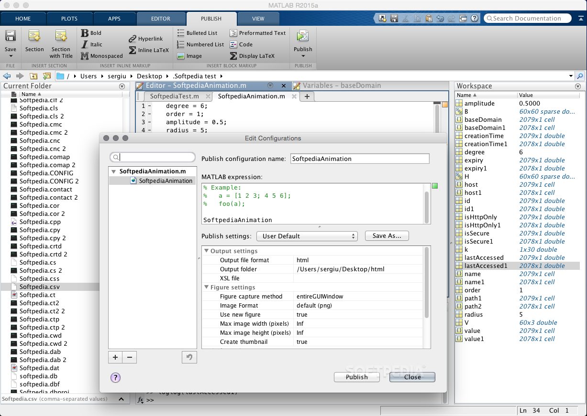Insert Inline LaTeX markup
This screenshot has width=587, height=416.
pos(149,50)
